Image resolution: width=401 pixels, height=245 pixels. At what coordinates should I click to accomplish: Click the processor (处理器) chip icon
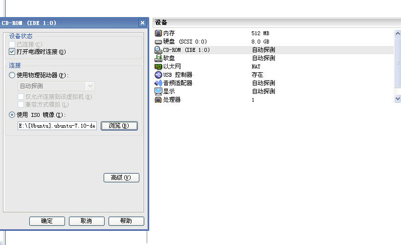point(158,100)
